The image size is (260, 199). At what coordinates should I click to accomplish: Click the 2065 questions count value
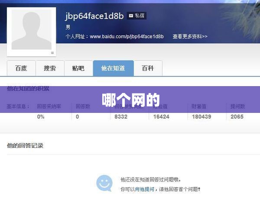click(x=237, y=117)
